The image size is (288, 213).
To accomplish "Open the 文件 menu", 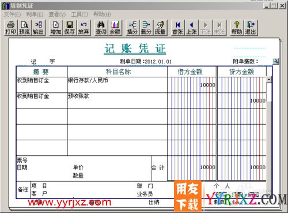I will [12, 14].
